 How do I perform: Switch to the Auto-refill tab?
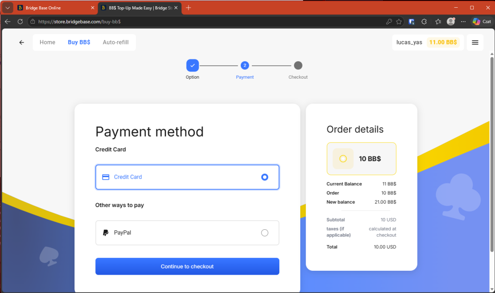coord(116,42)
